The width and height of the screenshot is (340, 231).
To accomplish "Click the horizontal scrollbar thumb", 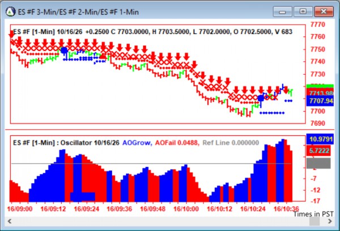I will 314,221.
